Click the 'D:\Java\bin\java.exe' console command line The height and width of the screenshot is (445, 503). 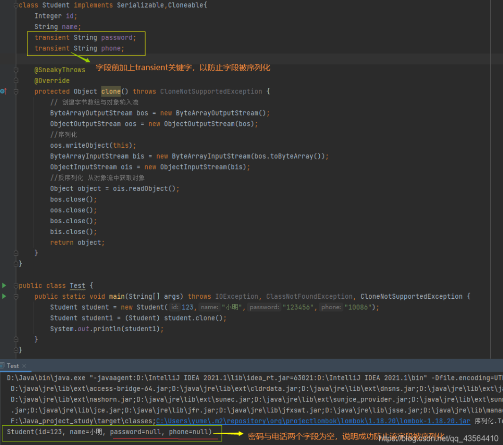255,378
